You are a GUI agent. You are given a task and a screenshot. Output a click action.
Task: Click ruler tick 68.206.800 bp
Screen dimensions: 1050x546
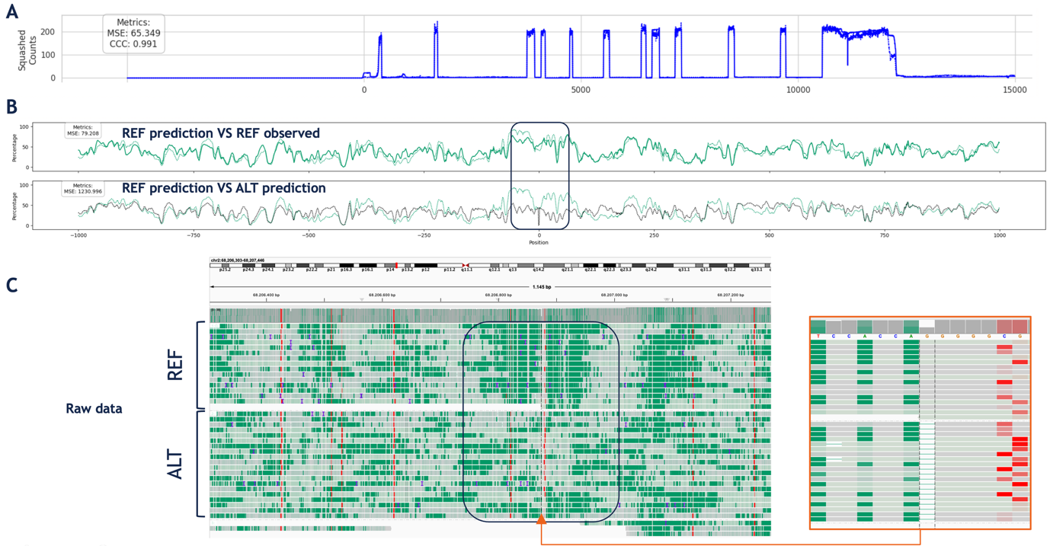(499, 295)
